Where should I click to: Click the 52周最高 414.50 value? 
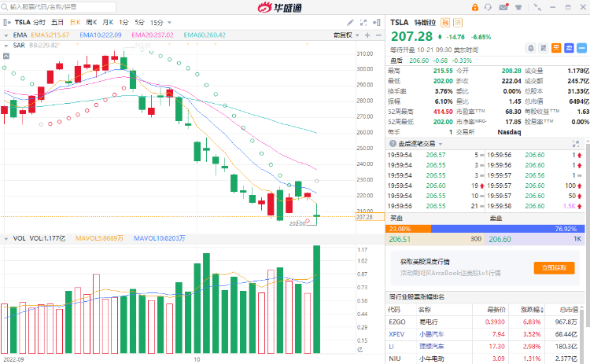click(443, 112)
